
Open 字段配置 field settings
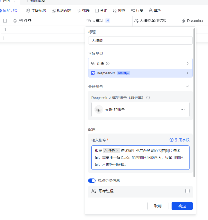[36, 11]
